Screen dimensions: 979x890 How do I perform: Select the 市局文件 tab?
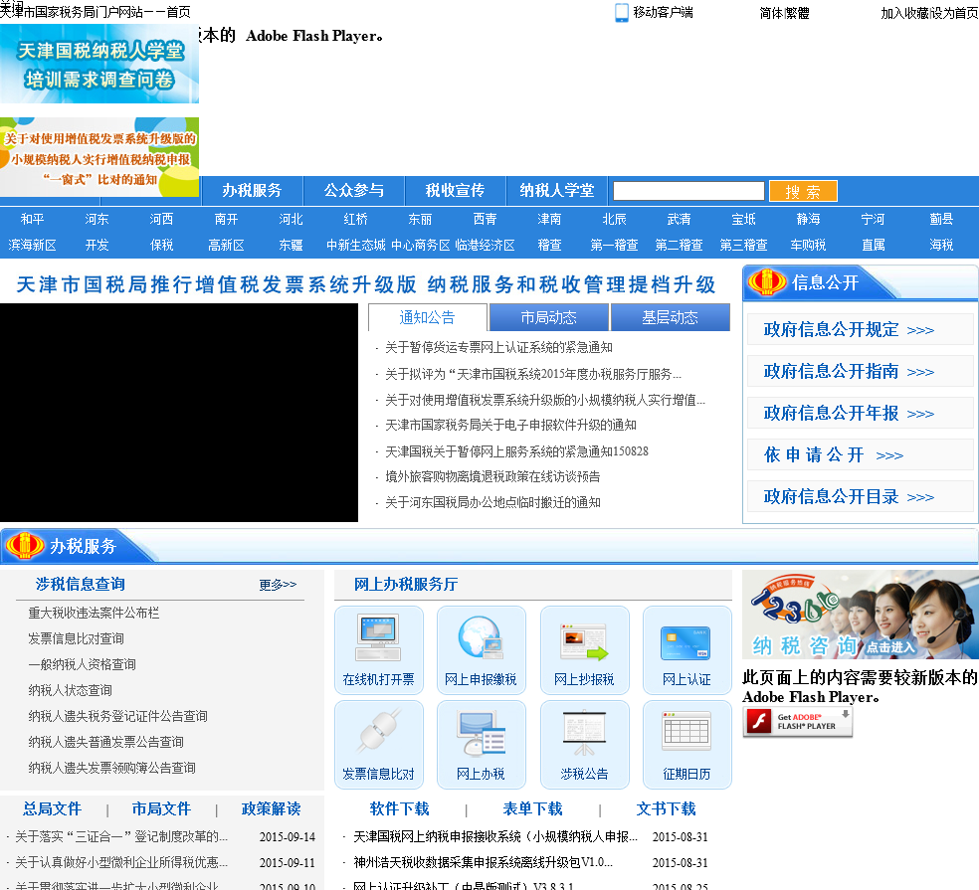[161, 808]
